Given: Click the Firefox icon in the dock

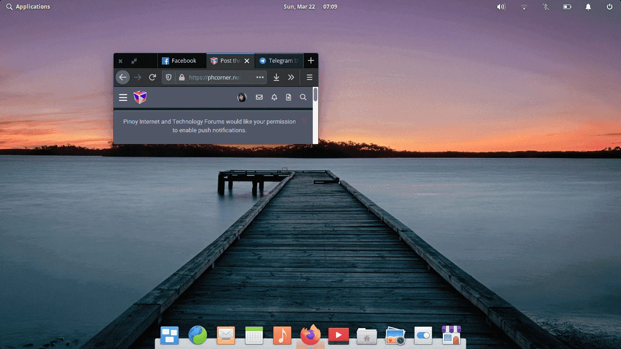Looking at the screenshot, I should (x=310, y=336).
